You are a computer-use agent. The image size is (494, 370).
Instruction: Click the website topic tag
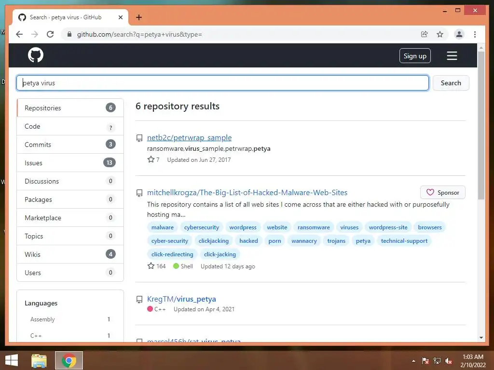click(x=277, y=227)
